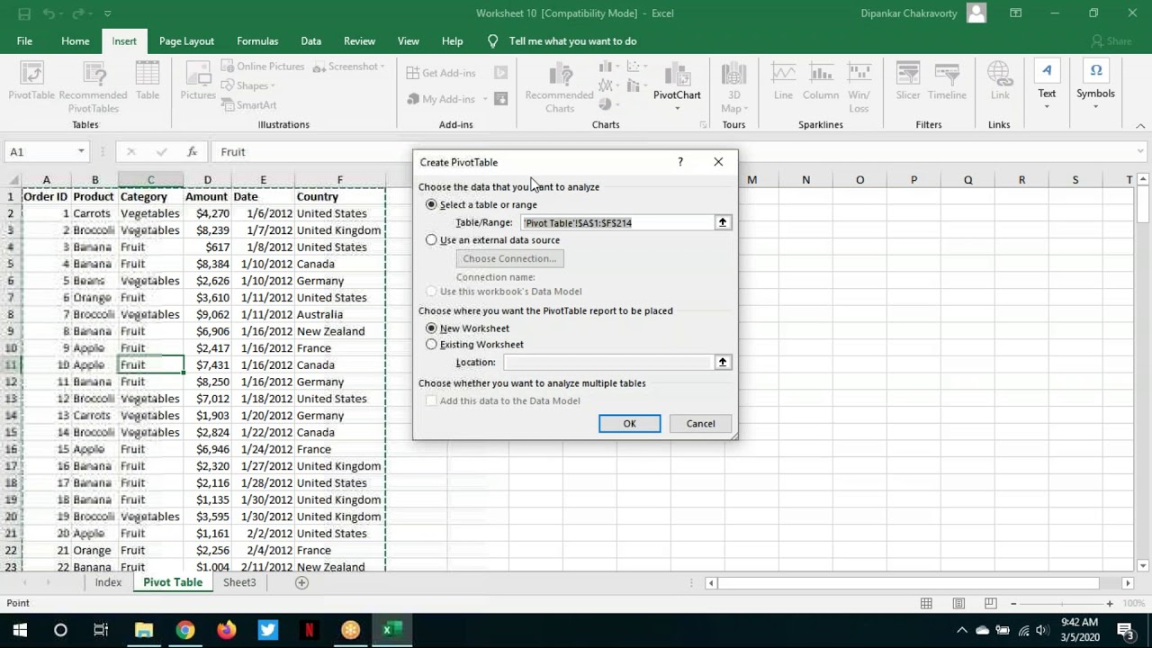Click the Insert Function fx icon
1152x648 pixels.
click(192, 152)
